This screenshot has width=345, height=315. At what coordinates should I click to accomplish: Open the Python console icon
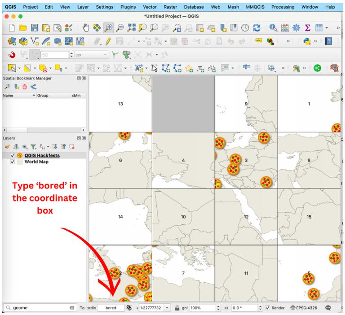(x=307, y=41)
